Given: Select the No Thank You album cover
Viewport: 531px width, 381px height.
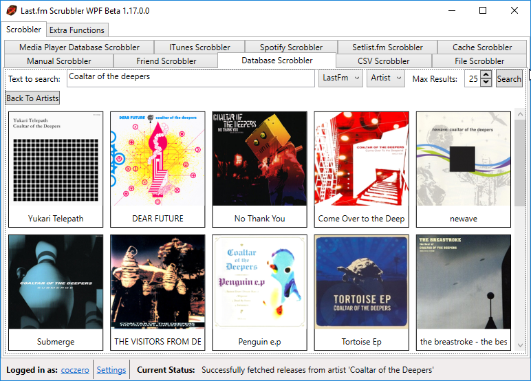Looking at the screenshot, I should click(260, 159).
